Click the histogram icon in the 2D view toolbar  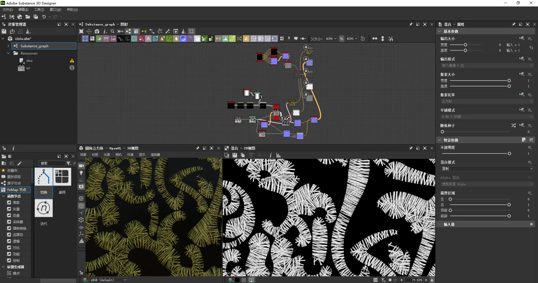point(279,155)
